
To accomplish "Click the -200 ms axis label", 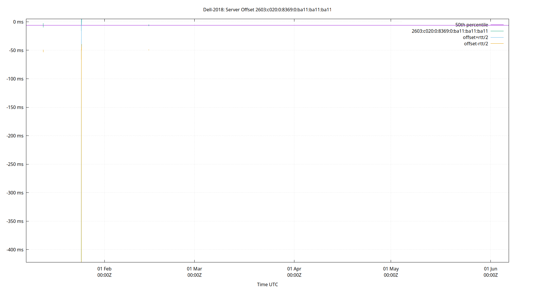I will (15, 136).
